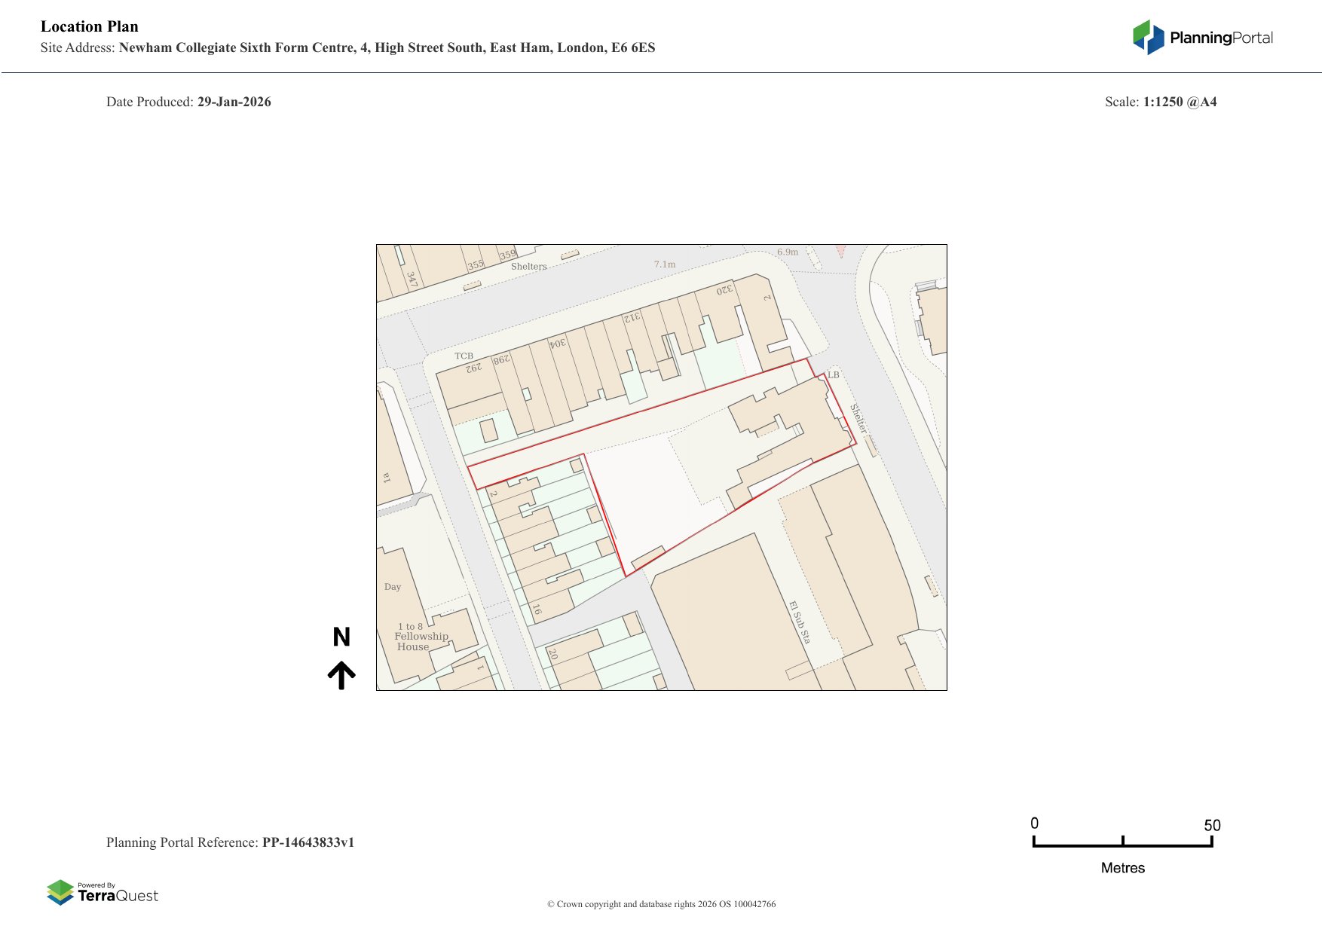
Task: Select the 6.9m spot height label
Action: point(787,252)
